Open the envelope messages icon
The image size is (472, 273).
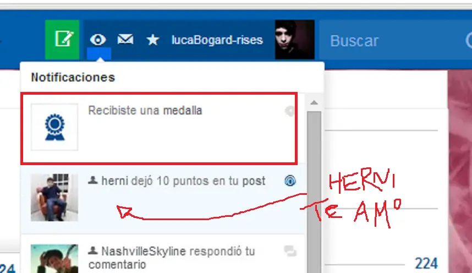[x=125, y=40]
